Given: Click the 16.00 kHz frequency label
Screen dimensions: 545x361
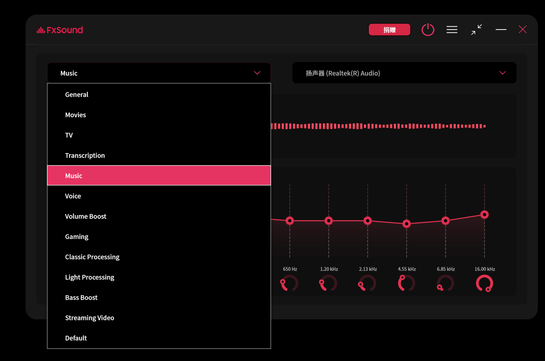Looking at the screenshot, I should 485,269.
